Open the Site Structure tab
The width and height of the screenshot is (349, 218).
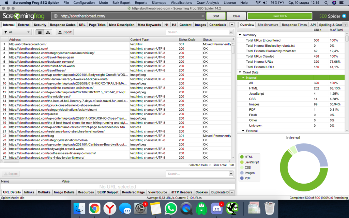point(268,25)
